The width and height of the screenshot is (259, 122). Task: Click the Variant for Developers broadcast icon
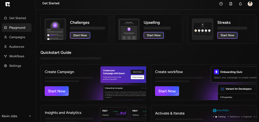tap(222, 89)
